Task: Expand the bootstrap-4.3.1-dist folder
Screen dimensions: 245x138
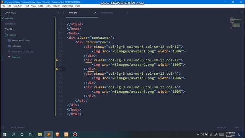Action: (x=21, y=41)
